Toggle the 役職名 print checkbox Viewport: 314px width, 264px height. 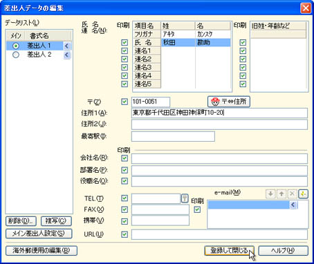[124, 181]
